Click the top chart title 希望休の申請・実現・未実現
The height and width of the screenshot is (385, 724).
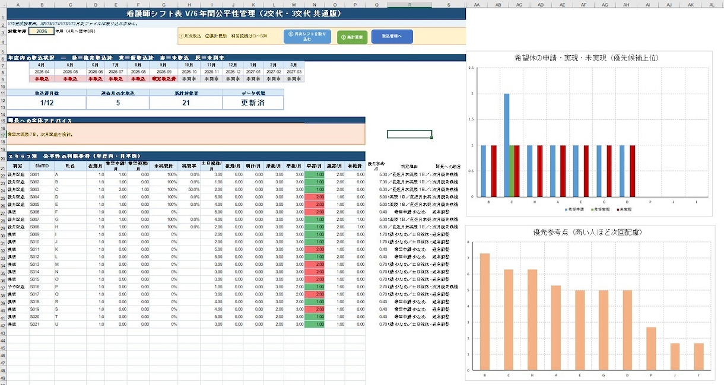point(586,58)
